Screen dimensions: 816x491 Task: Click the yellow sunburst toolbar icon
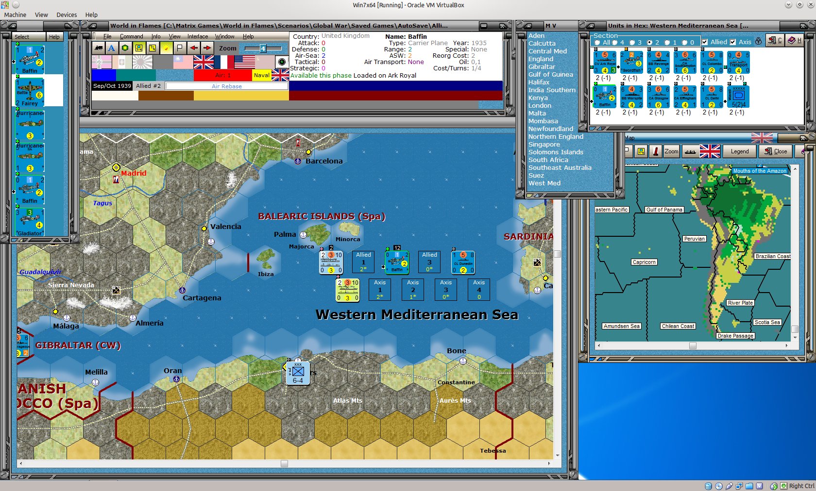[166, 48]
